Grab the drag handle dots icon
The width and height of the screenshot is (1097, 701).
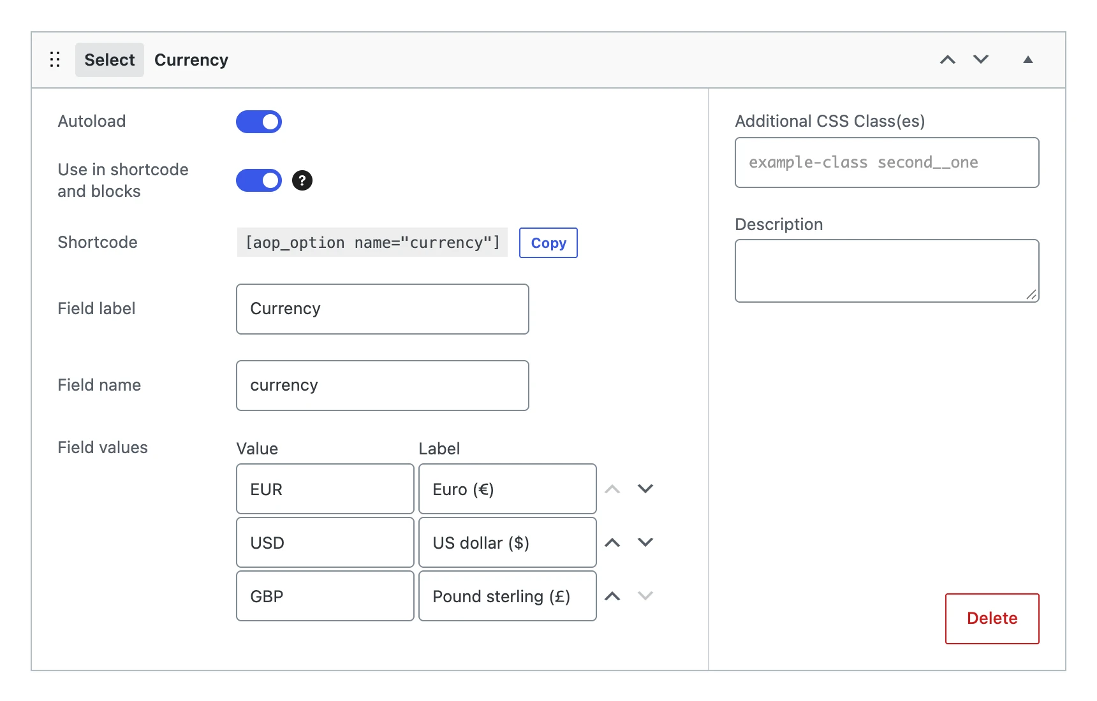(55, 60)
